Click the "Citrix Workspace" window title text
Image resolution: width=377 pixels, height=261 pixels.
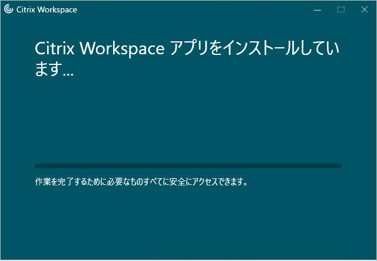point(46,9)
